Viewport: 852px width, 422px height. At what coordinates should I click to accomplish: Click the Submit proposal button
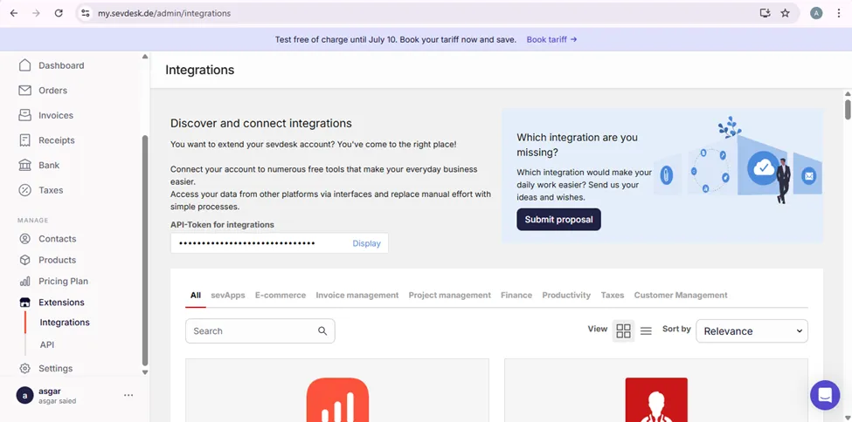[558, 220]
